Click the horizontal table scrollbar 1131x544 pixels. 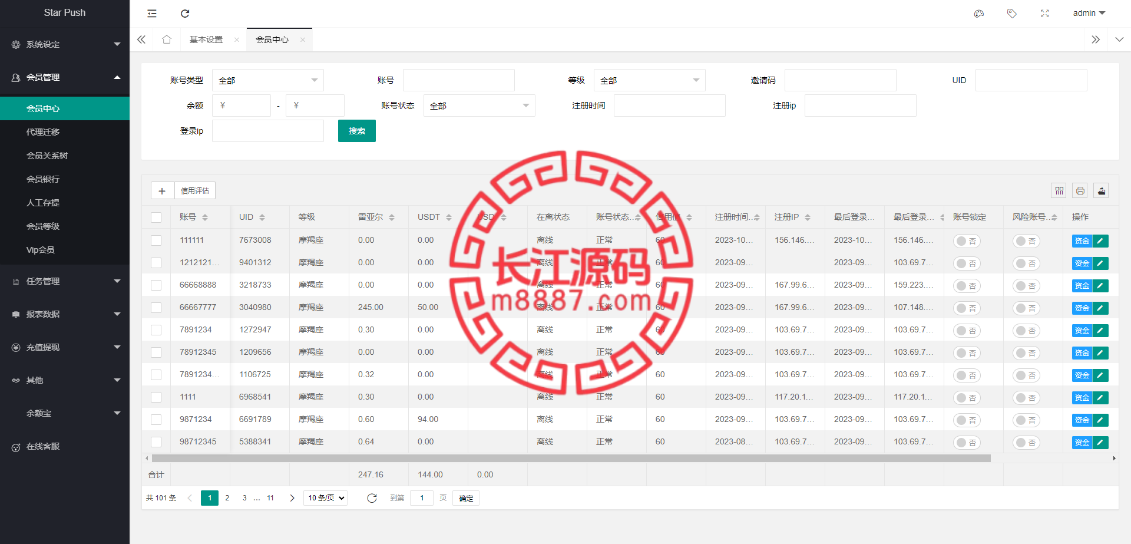click(x=571, y=458)
